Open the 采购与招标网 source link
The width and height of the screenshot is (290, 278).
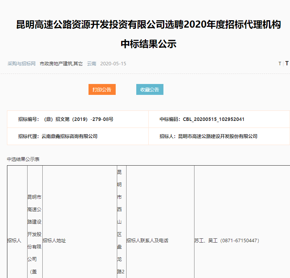(22, 64)
